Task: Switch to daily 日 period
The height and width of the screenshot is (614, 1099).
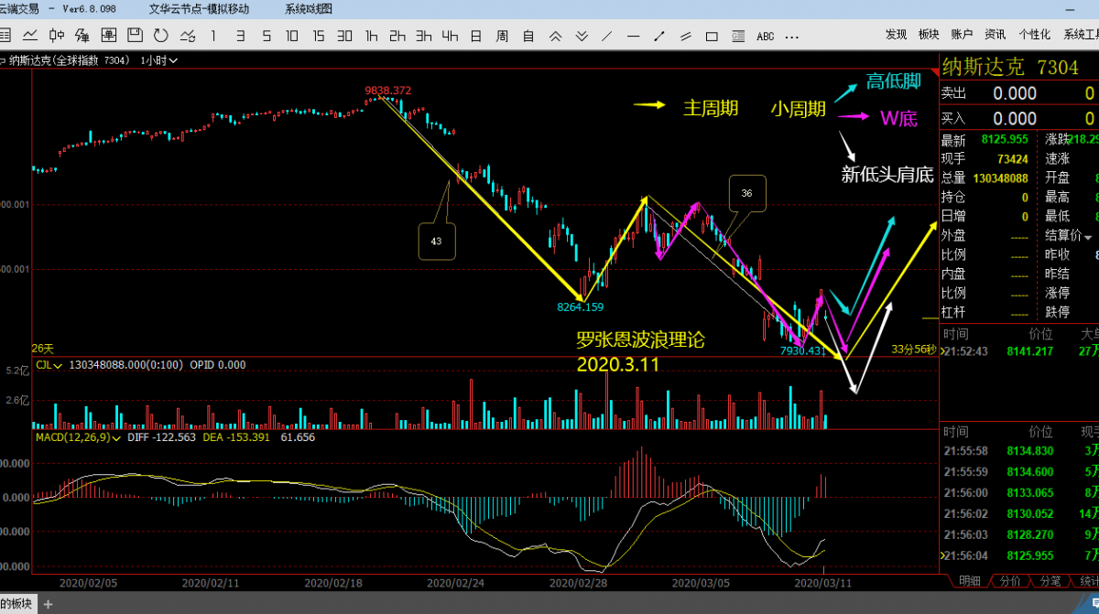Action: (476, 36)
